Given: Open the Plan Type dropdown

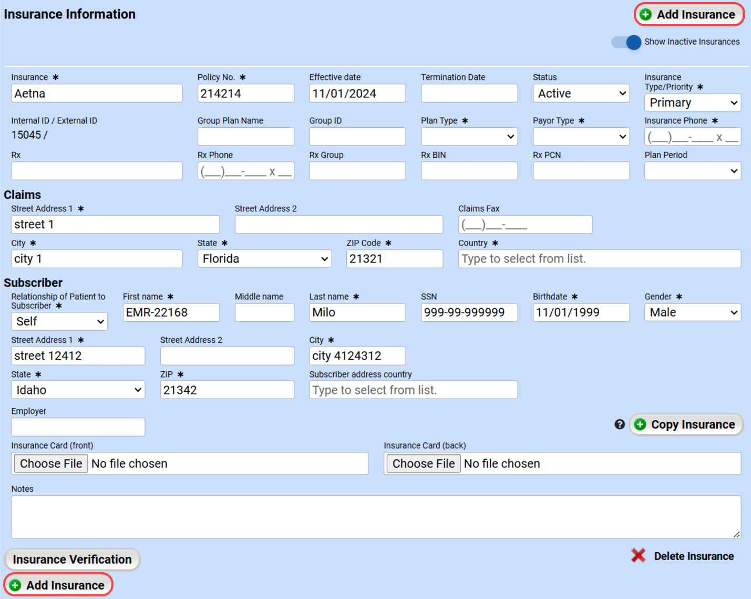Looking at the screenshot, I should point(469,137).
